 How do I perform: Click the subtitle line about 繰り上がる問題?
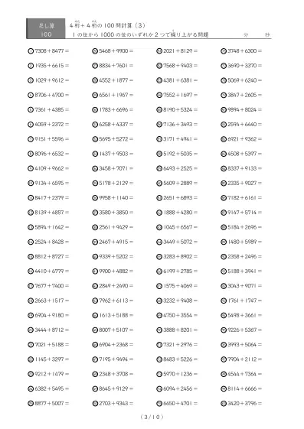140,34
